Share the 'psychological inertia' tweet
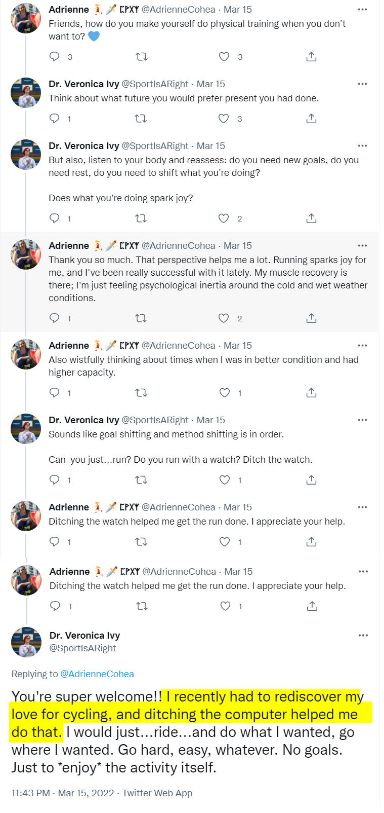384x813 pixels. [x=311, y=318]
